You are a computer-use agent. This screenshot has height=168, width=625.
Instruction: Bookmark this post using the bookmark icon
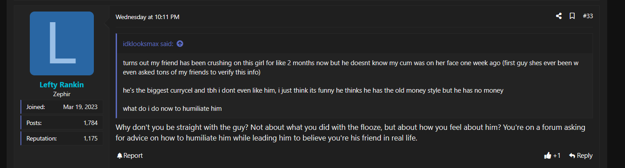pyautogui.click(x=572, y=16)
